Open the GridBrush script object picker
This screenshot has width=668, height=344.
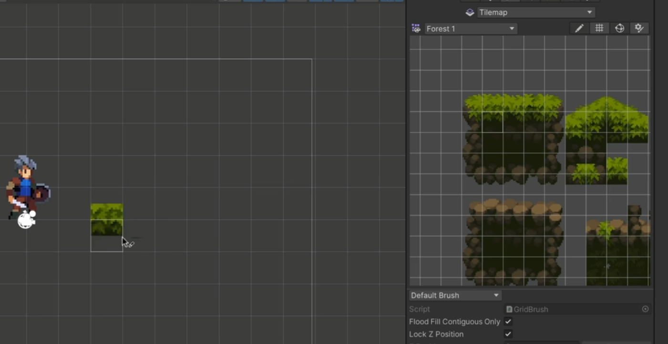645,309
